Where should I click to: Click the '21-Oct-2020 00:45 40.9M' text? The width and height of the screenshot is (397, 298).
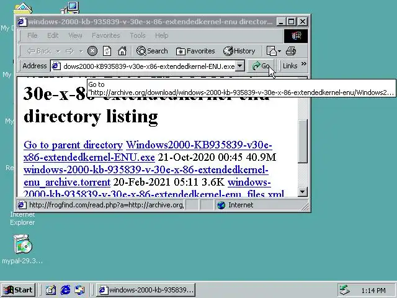point(216,157)
